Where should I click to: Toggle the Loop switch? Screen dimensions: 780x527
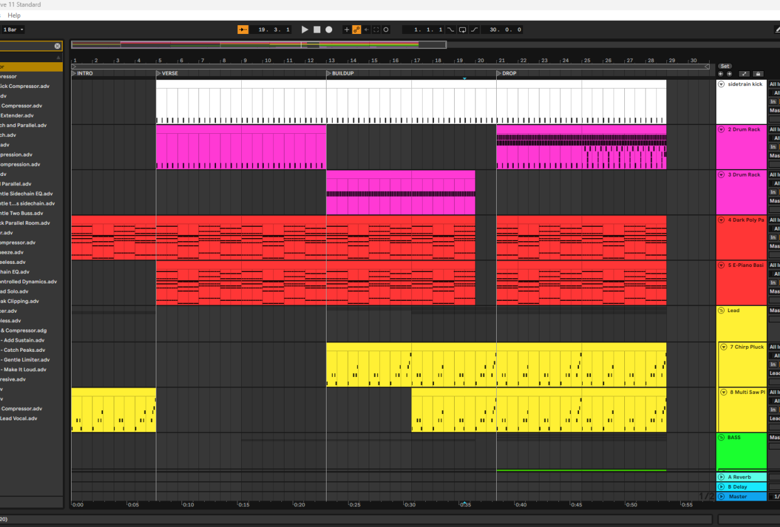tap(463, 30)
